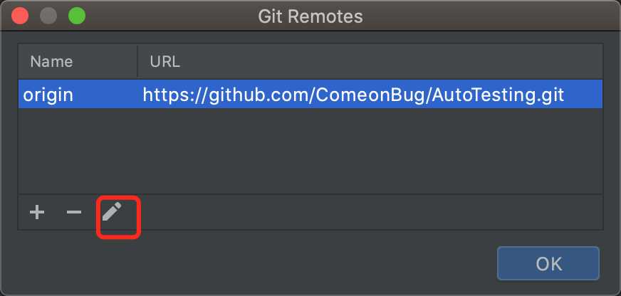Edit origin remote with pencil icon

point(112,212)
